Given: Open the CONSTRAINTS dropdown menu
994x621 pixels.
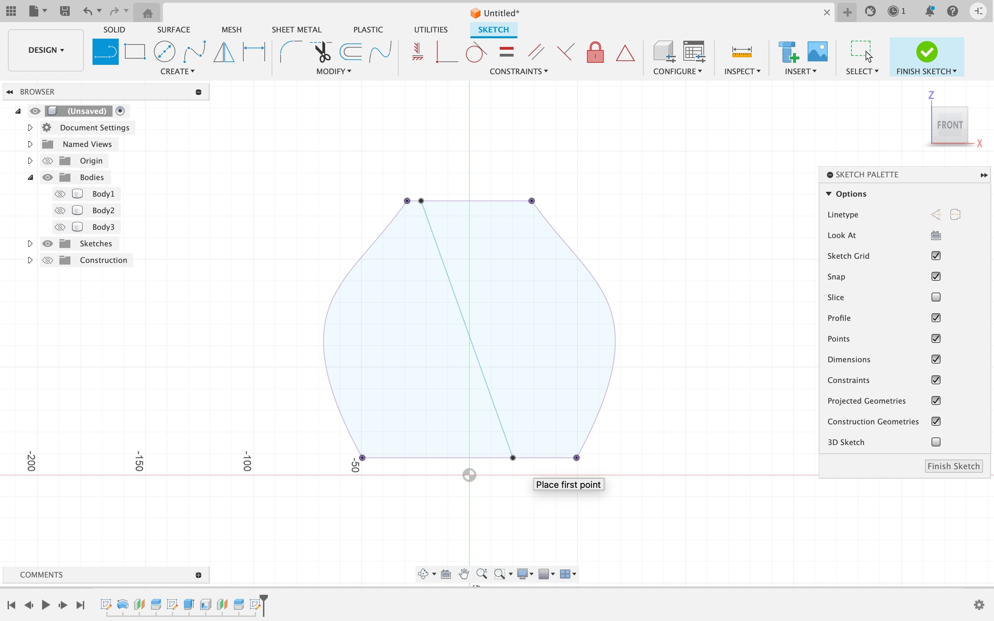Looking at the screenshot, I should click(519, 71).
